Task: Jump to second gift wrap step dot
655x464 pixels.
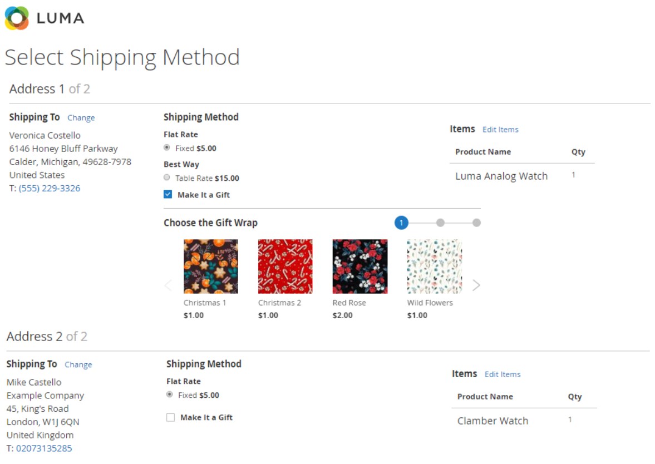Action: pyautogui.click(x=440, y=223)
